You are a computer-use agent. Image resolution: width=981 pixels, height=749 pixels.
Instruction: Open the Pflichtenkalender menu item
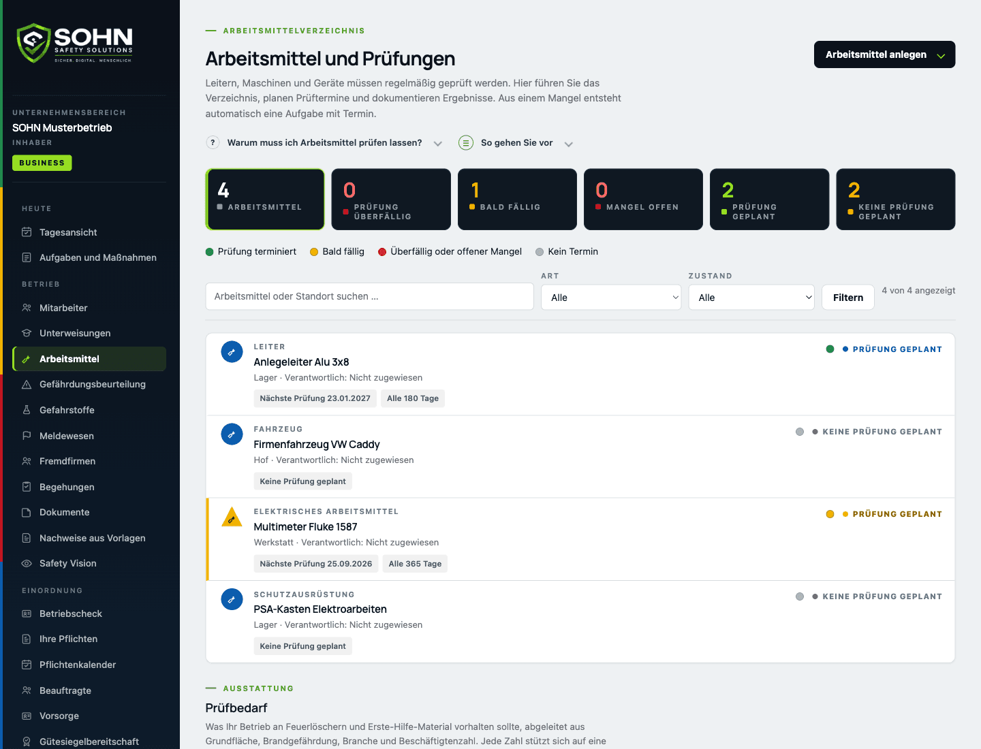(89, 665)
